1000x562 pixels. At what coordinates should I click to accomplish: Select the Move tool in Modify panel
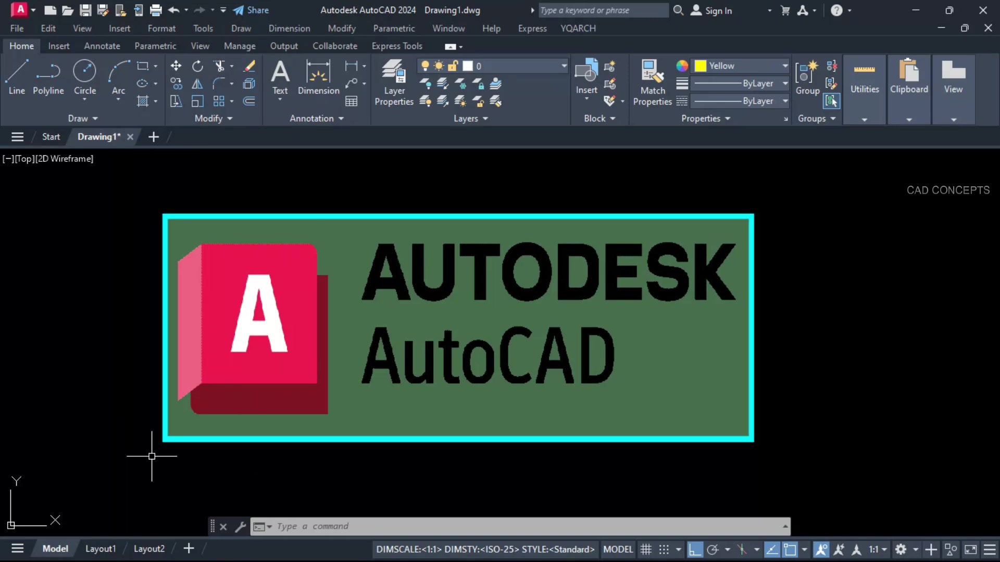(x=176, y=66)
